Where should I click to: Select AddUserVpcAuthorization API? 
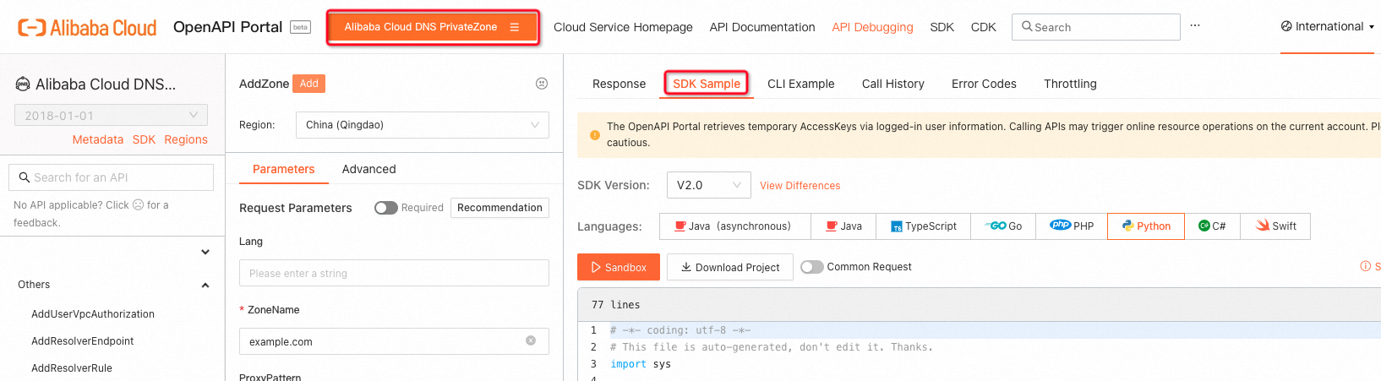(93, 314)
